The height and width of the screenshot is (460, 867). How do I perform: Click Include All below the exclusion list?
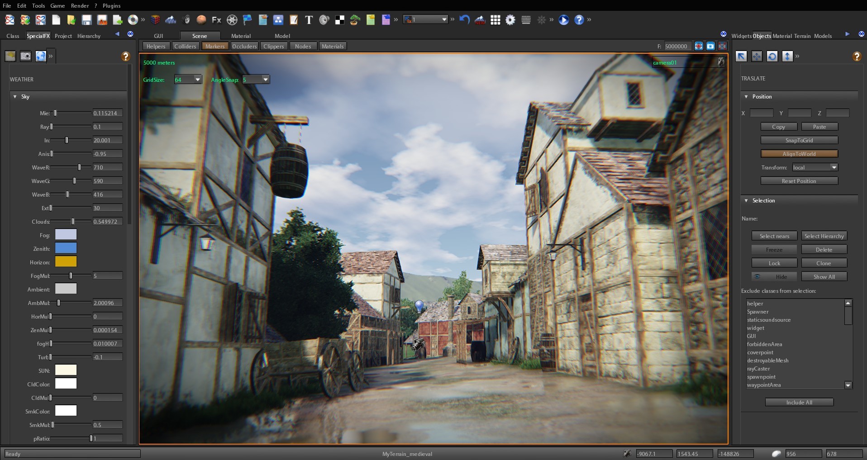click(799, 402)
